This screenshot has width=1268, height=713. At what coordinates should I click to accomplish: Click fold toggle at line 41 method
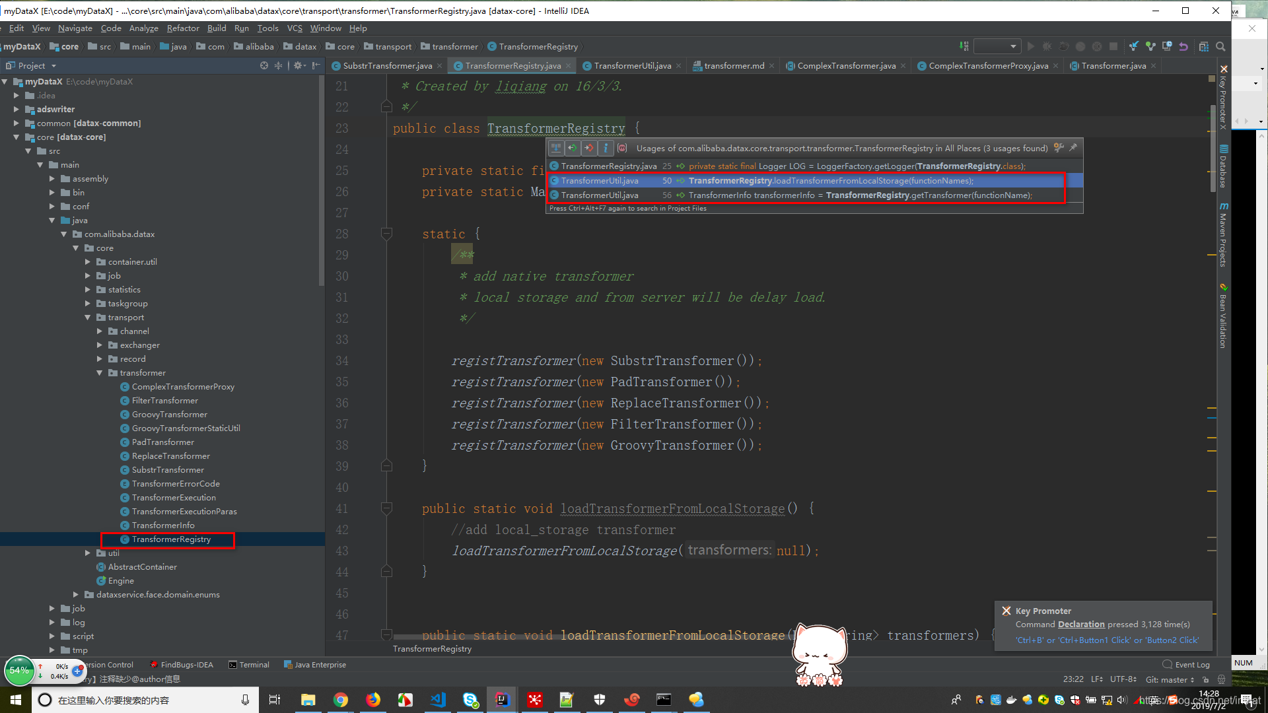coord(387,508)
